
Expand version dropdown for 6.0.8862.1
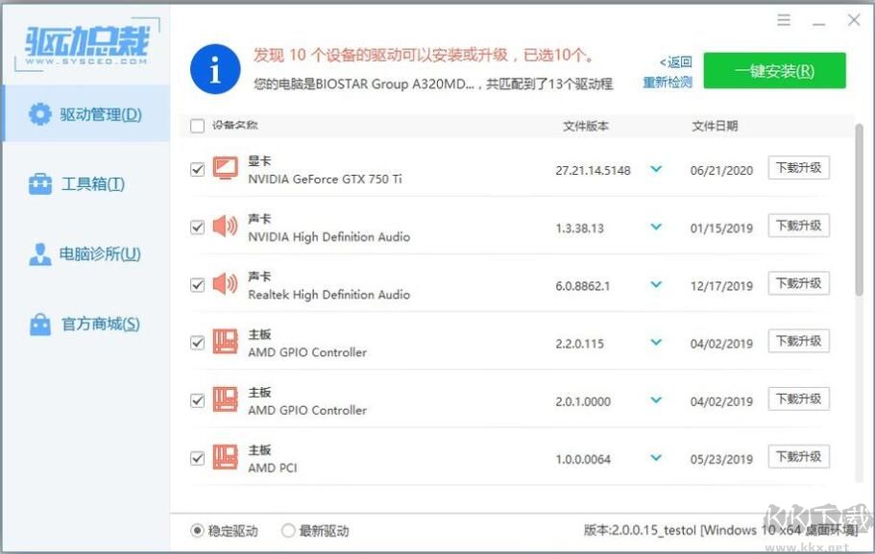(x=656, y=284)
